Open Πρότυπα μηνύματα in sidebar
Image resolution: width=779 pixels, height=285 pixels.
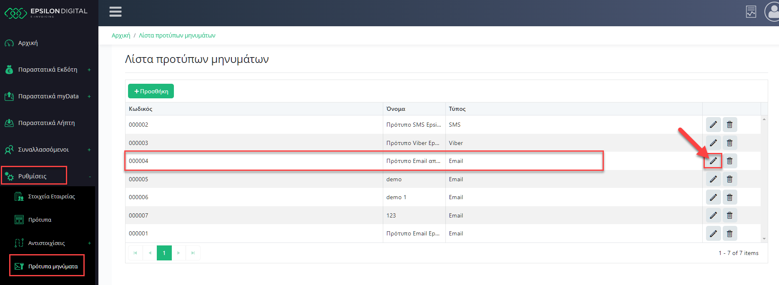coord(53,266)
